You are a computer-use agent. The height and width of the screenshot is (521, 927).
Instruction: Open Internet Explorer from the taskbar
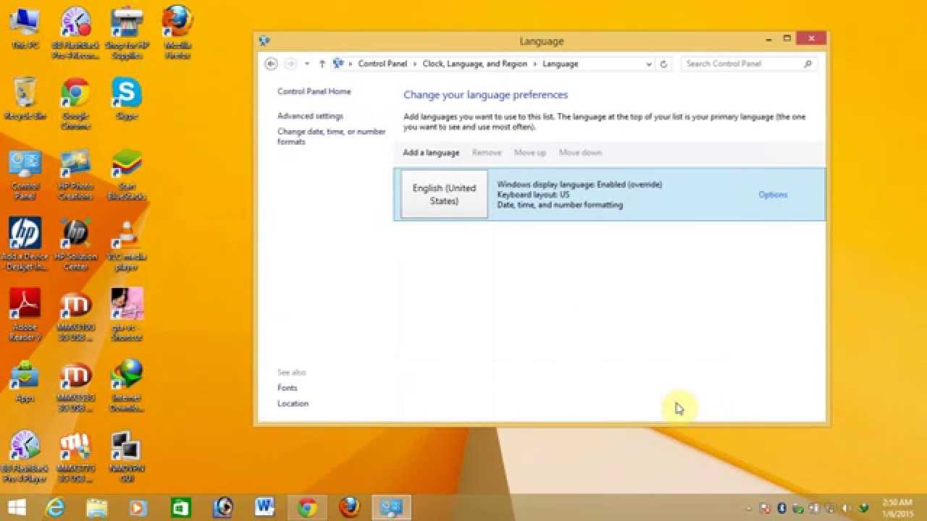pyautogui.click(x=55, y=507)
